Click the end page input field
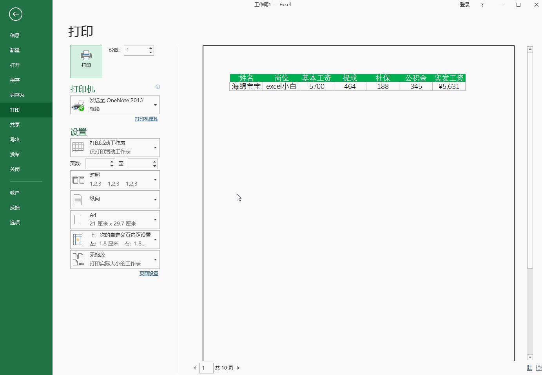The height and width of the screenshot is (375, 542). tap(140, 164)
